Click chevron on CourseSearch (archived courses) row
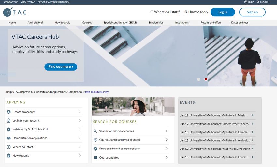Screen dimensions: 277x167 (167, 140)
